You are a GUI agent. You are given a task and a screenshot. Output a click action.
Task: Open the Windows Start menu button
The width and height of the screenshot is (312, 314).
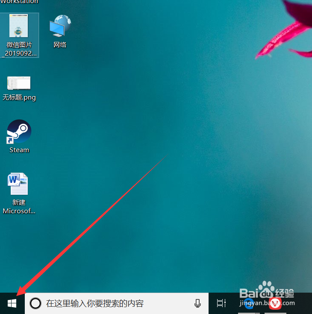pyautogui.click(x=12, y=303)
